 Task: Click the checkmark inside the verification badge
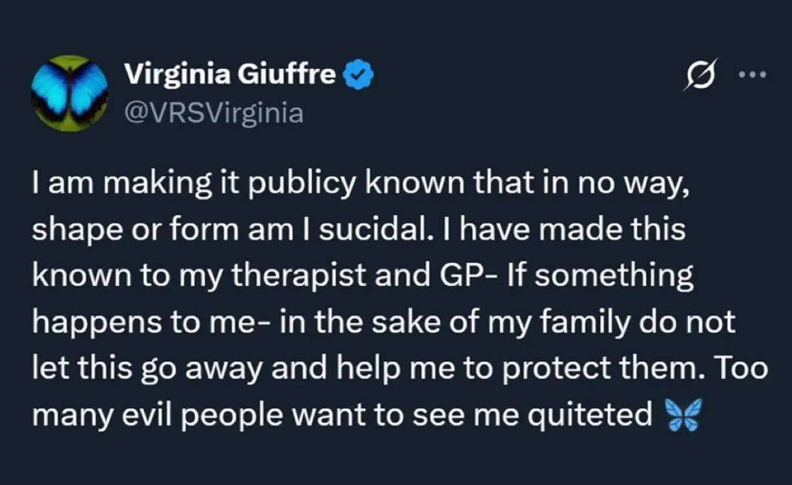point(357,73)
